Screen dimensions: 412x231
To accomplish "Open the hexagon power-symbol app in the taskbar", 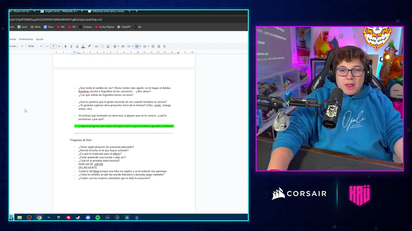I will (x=117, y=218).
